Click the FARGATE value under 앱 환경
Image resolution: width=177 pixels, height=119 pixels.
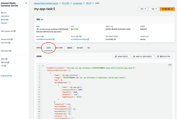pyautogui.click(x=143, y=29)
